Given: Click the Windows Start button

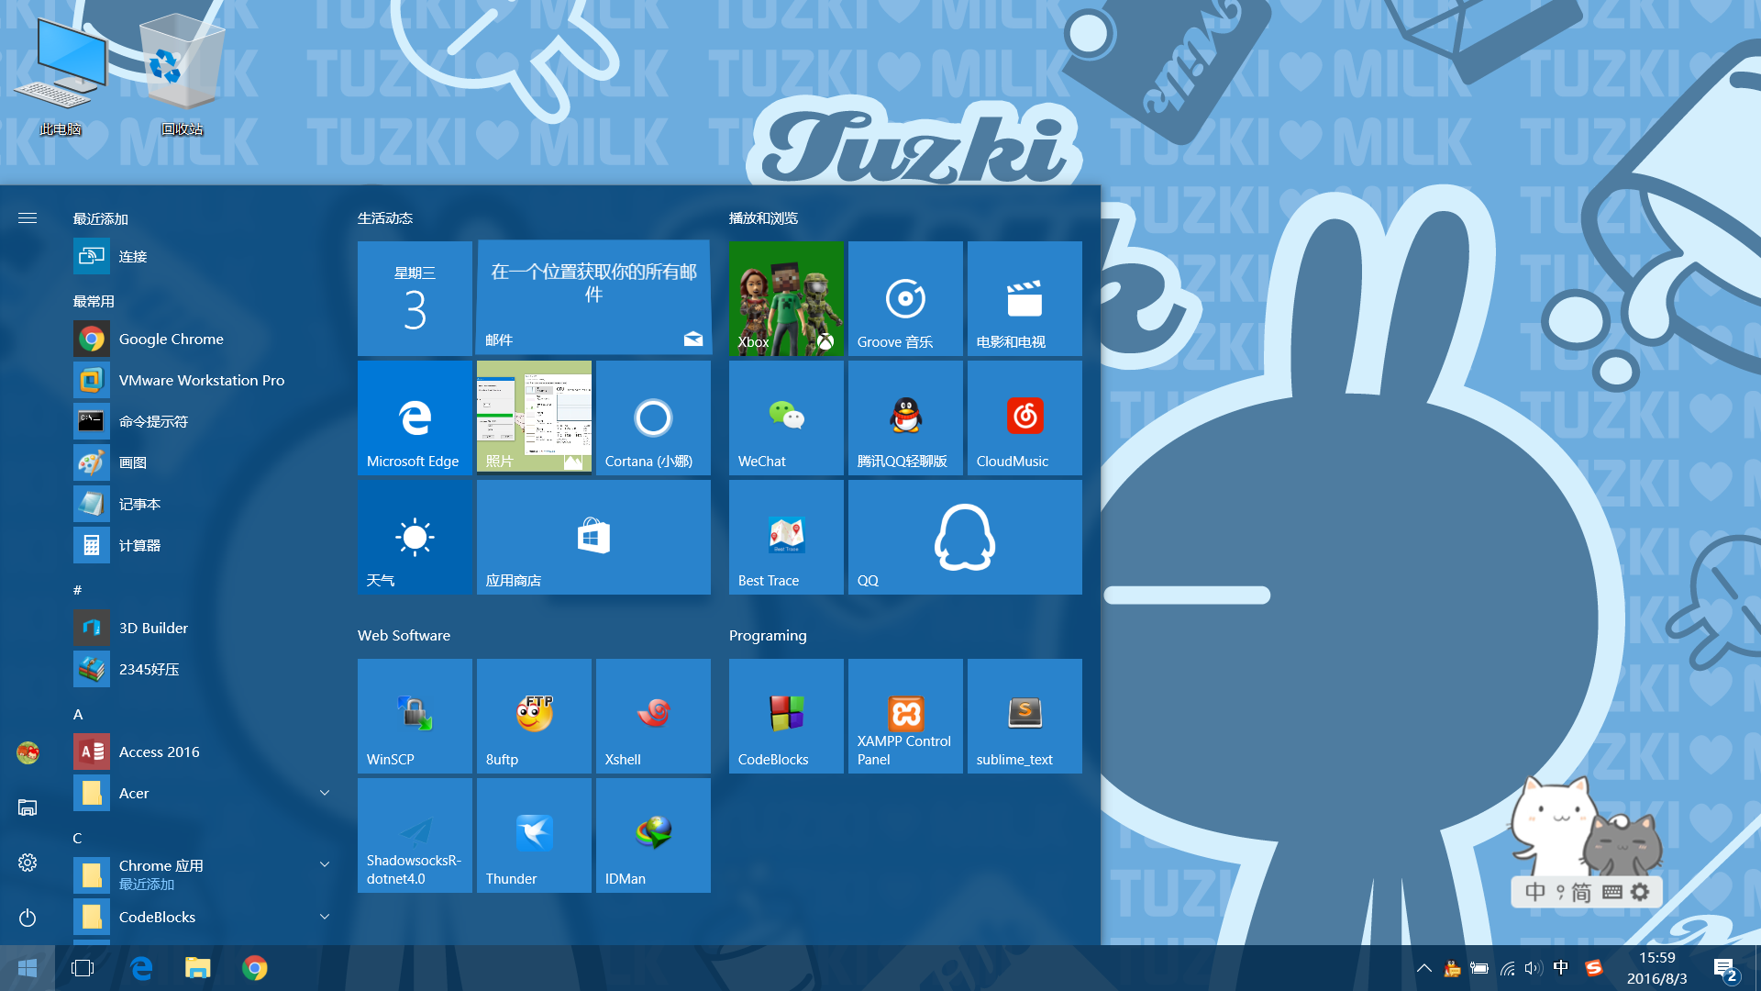Looking at the screenshot, I should pyautogui.click(x=28, y=968).
